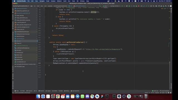Image resolution: width=178 pixels, height=100 pixels.
Task: Open the Structure tool window stripe
Action: (13, 69)
